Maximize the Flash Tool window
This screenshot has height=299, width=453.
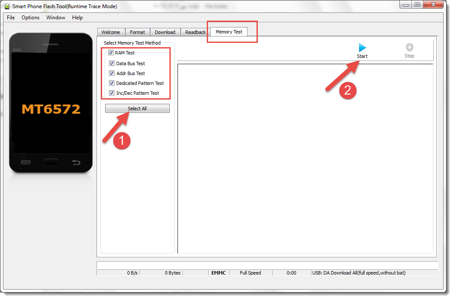417,5
